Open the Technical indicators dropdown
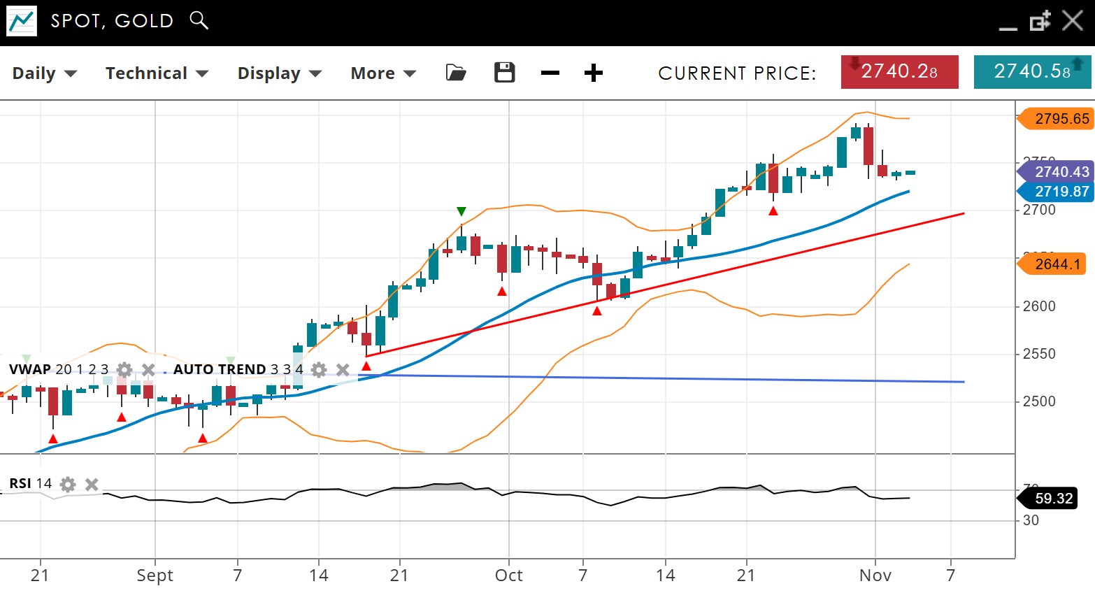 pyautogui.click(x=157, y=73)
